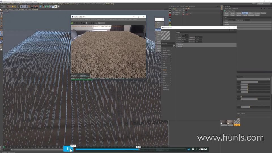Expand the Growth section in Attributes
This screenshot has width=272, height=153.
[227, 24]
